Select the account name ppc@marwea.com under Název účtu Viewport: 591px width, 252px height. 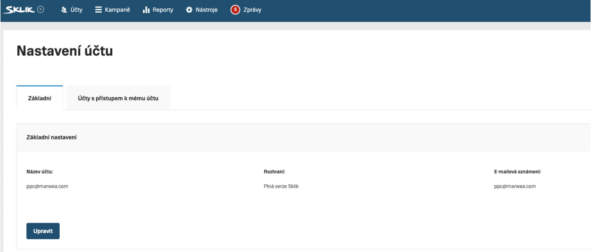[x=47, y=186]
